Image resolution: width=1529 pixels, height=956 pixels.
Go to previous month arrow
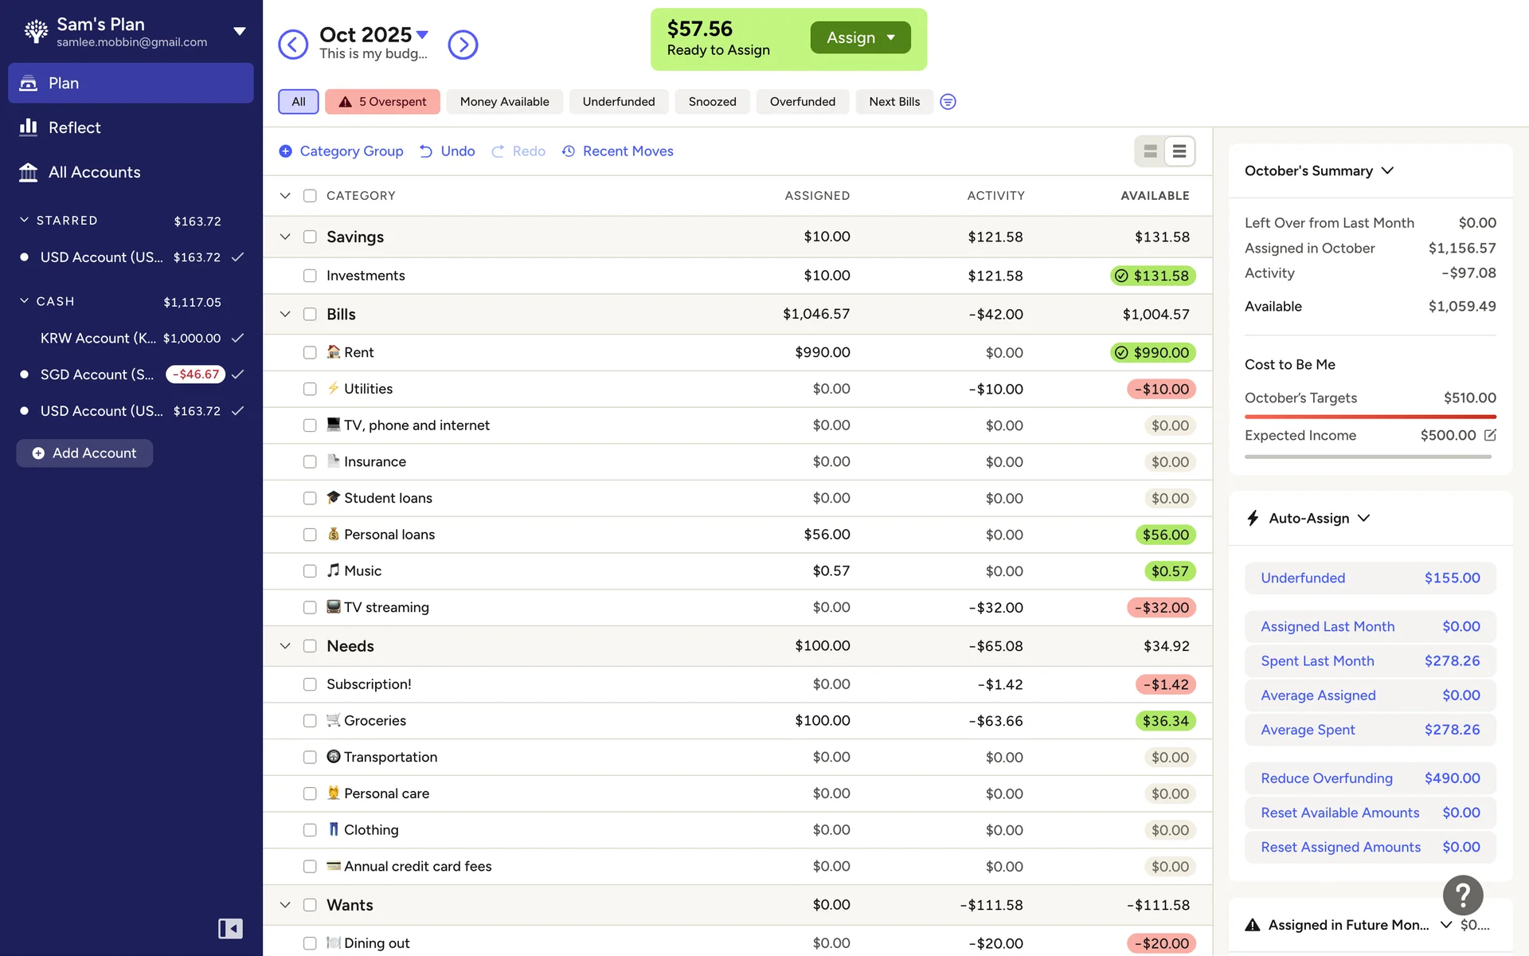coord(293,45)
